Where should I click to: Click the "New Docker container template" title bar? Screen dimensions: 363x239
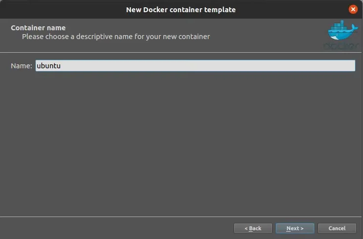181,9
